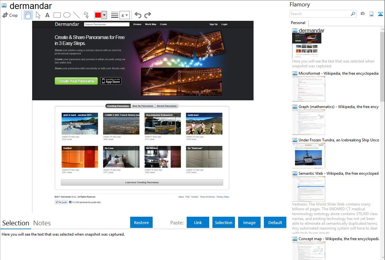
Task: Select the freehand scribble tool
Action: (x=86, y=15)
